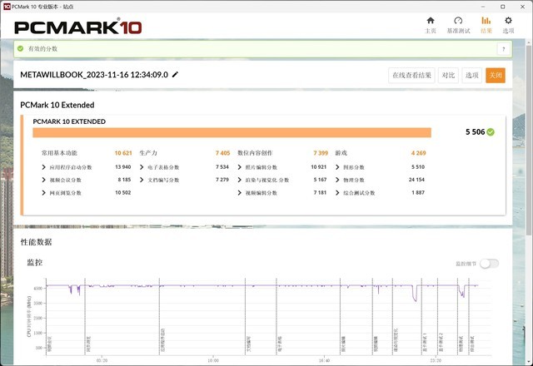Screen dimensions: 533x366
Task: Click the 24 154 physics score value
Action: coord(416,180)
